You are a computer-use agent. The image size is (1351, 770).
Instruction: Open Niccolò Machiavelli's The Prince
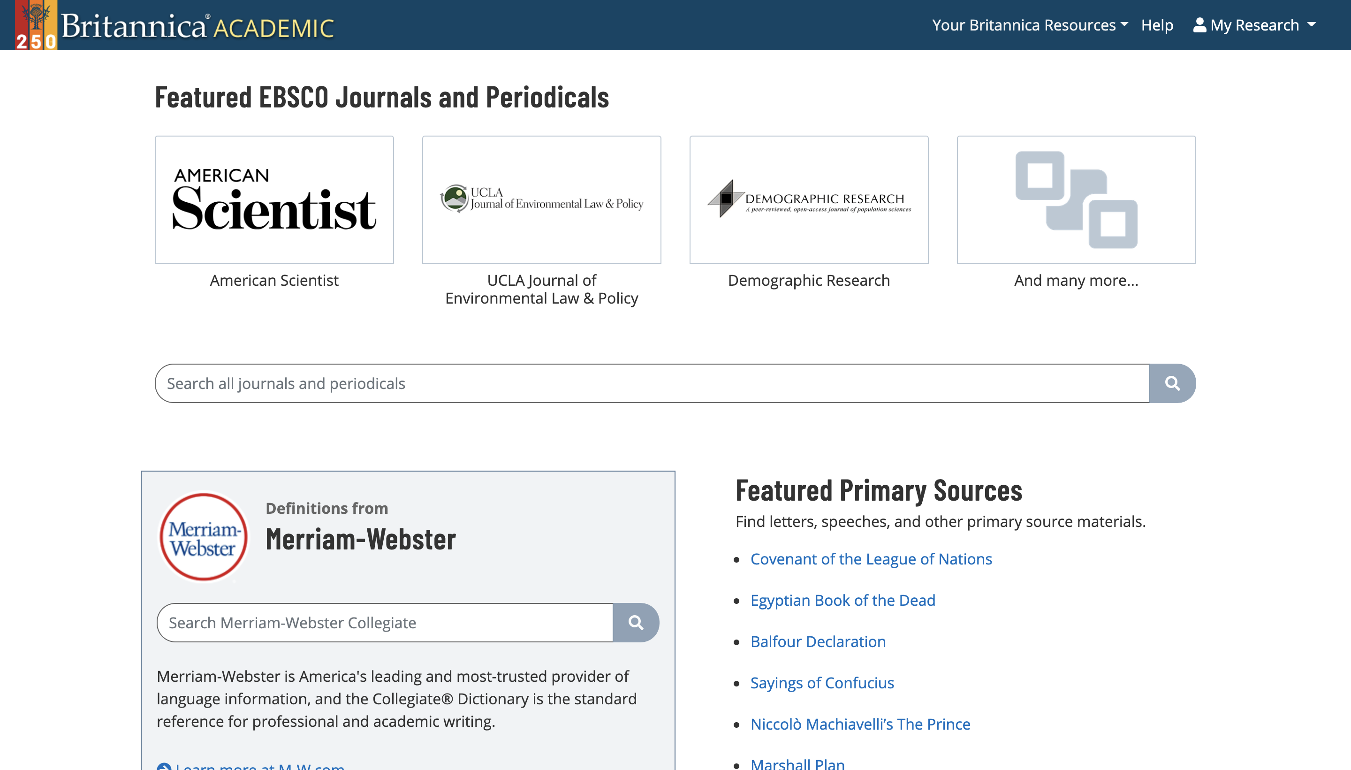(x=860, y=724)
